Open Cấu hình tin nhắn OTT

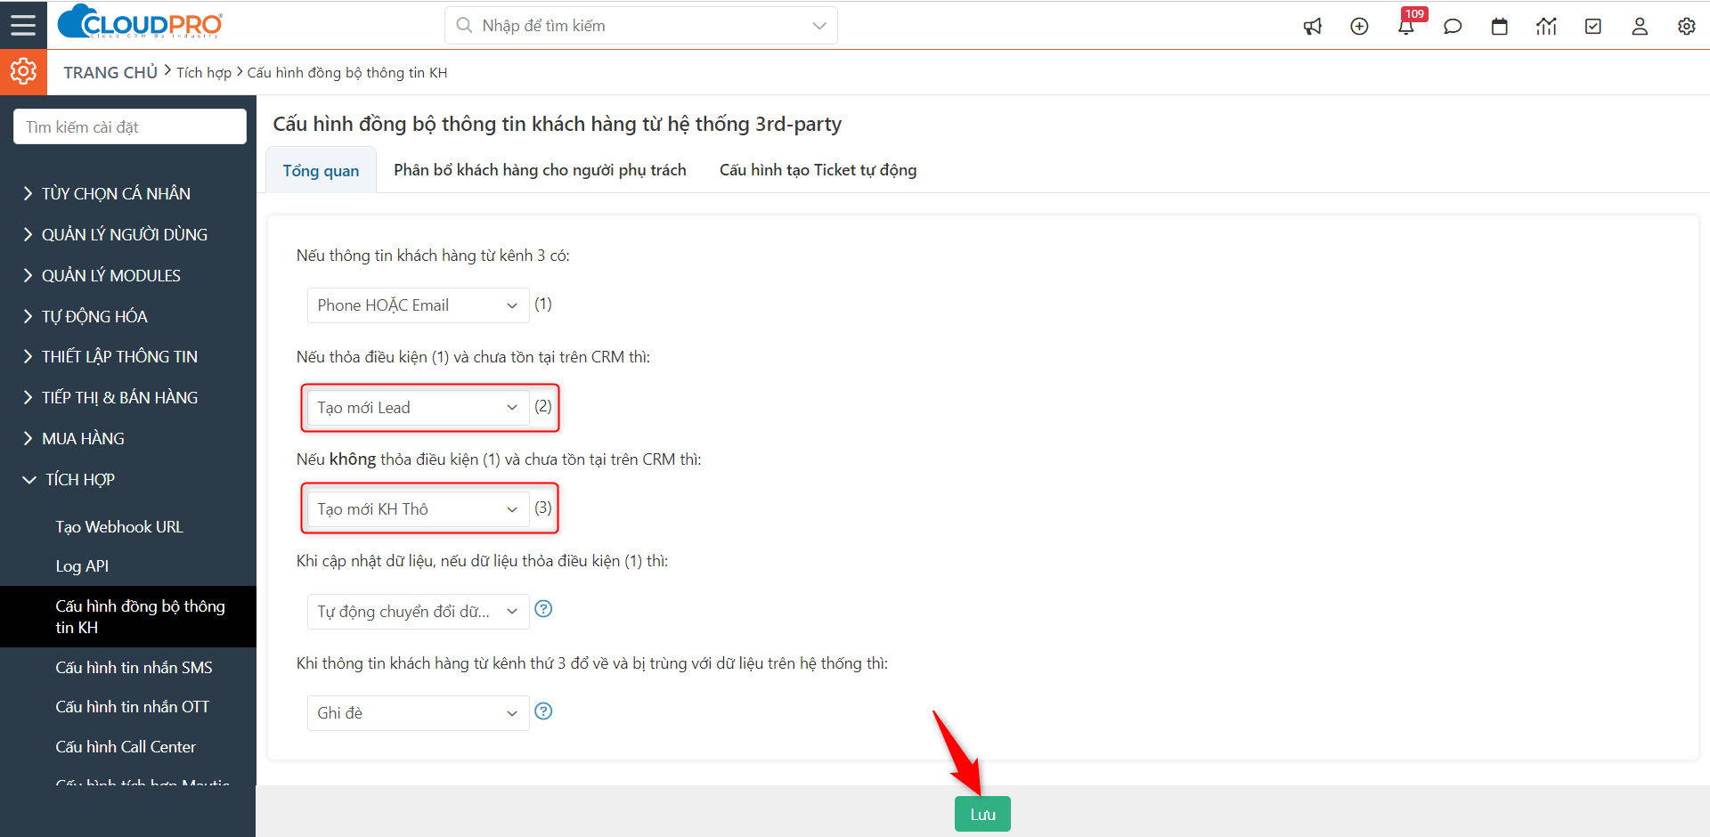(x=132, y=706)
